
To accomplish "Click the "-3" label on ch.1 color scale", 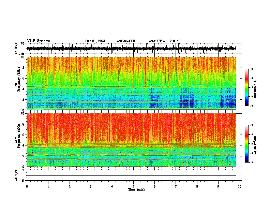I will [251, 69].
